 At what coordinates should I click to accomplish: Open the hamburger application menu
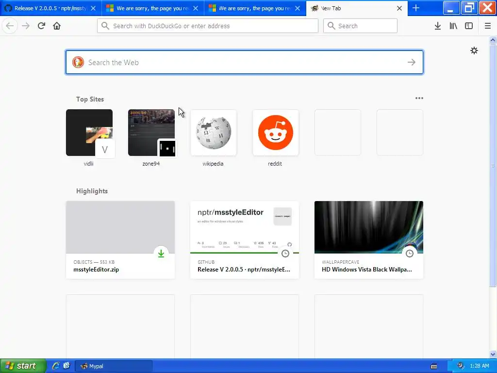(488, 26)
